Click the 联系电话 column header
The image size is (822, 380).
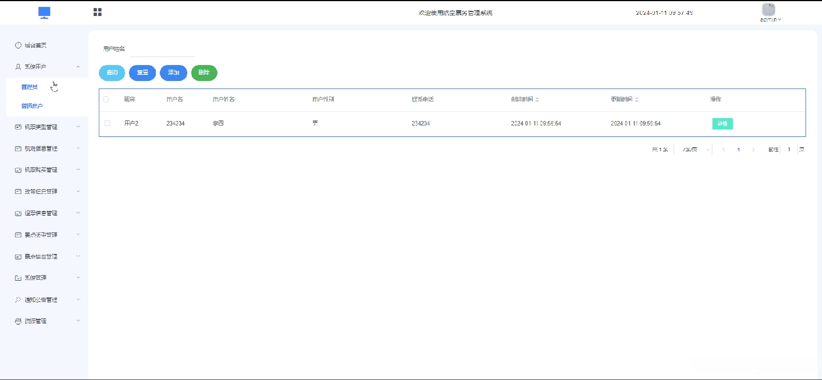click(423, 99)
